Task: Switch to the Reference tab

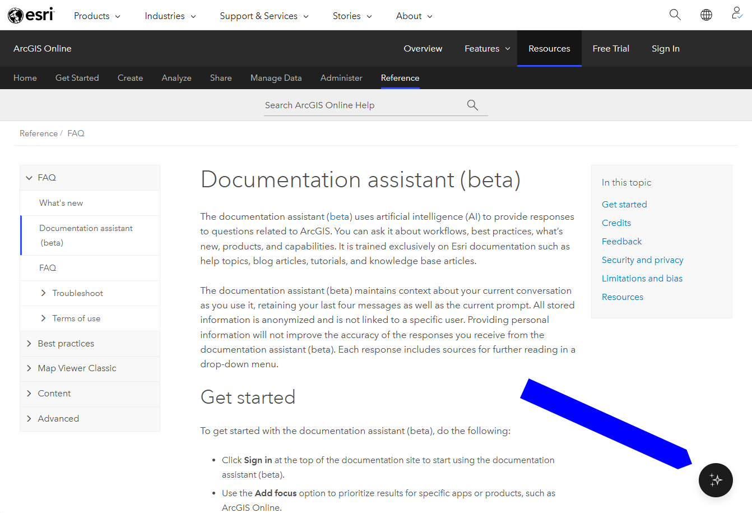Action: point(400,78)
